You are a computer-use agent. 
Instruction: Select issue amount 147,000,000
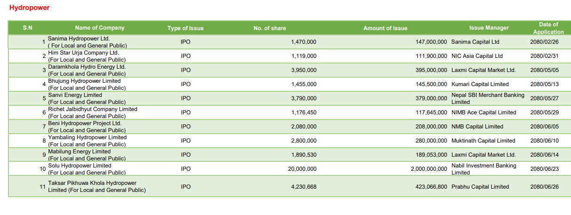tap(431, 42)
